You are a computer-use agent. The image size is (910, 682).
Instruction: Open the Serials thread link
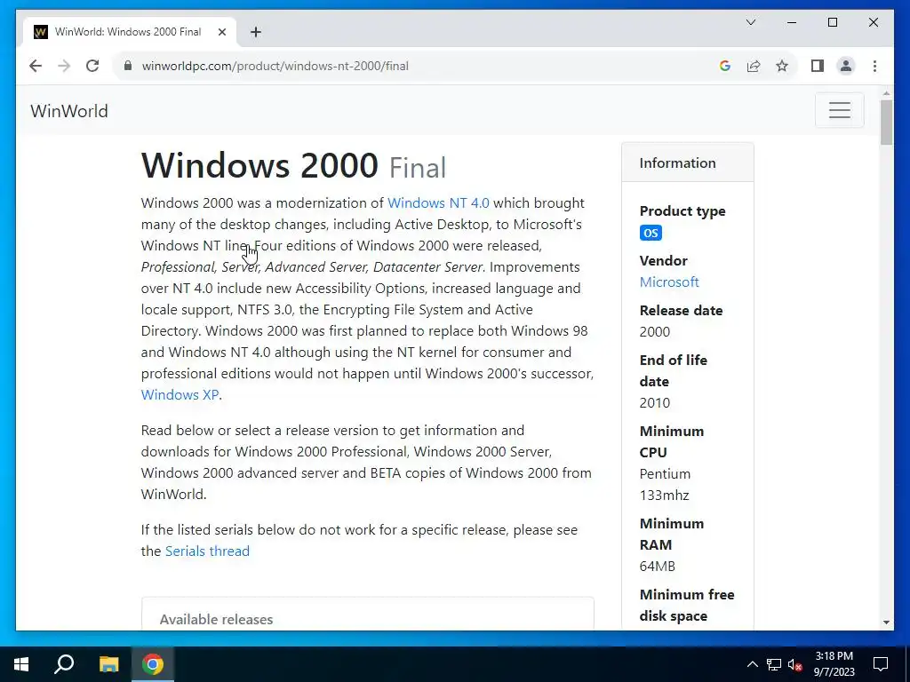click(x=207, y=551)
